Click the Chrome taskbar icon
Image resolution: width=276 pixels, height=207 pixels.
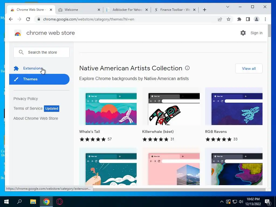pyautogui.click(x=46, y=202)
